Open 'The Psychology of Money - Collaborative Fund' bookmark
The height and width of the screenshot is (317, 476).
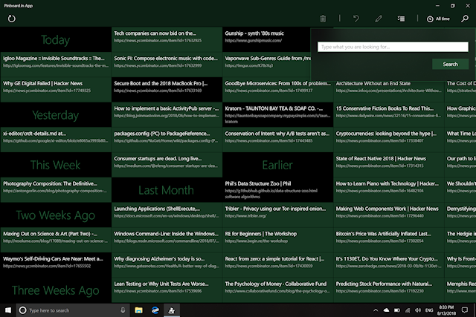click(277, 290)
